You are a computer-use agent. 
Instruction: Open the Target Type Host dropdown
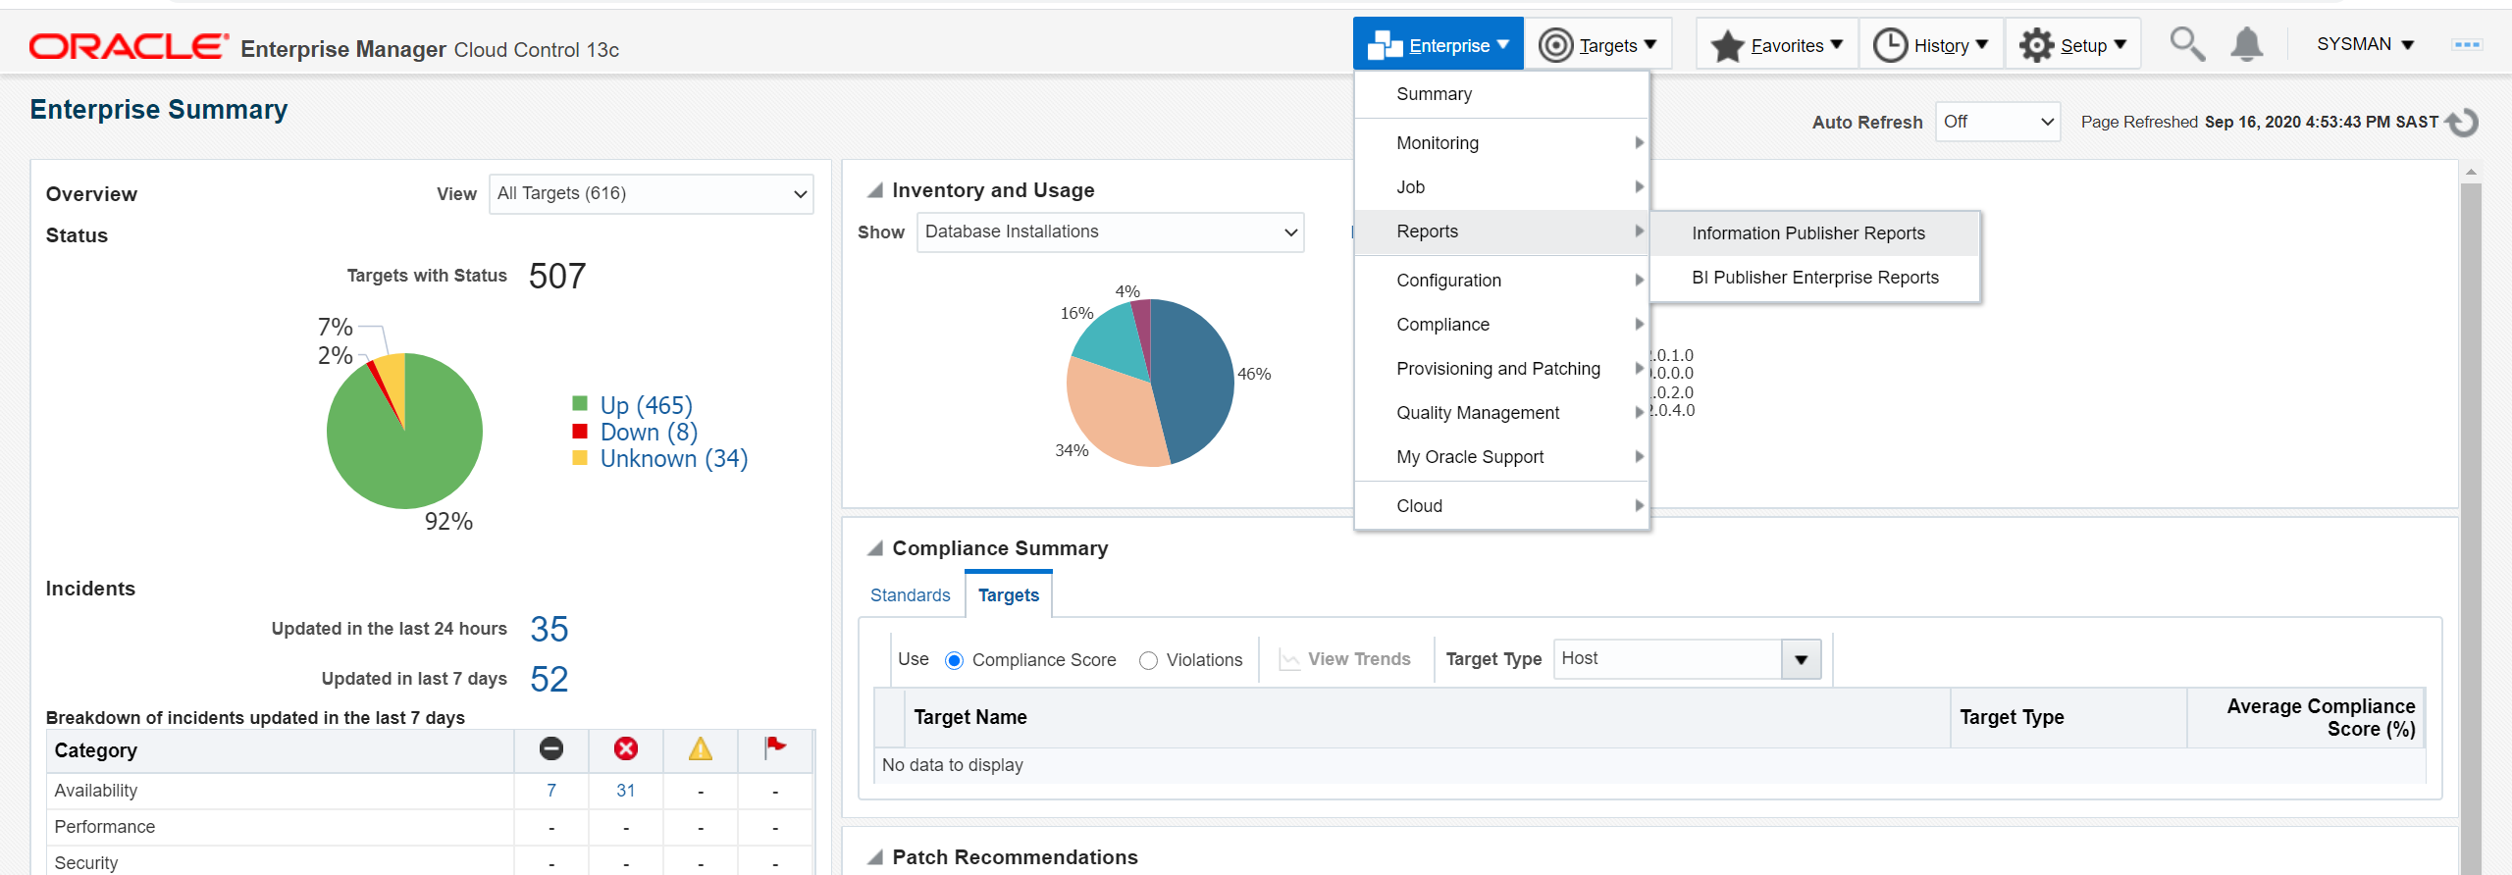tap(1800, 659)
